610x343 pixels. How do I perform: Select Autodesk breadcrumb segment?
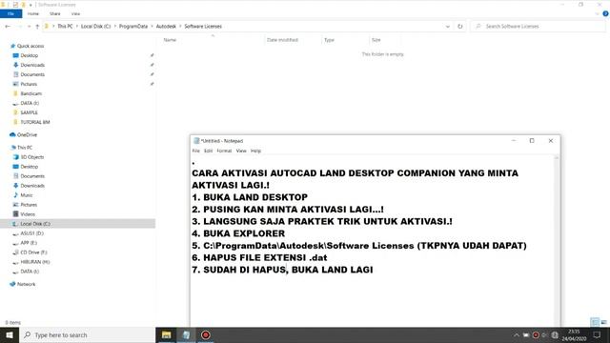166,27
